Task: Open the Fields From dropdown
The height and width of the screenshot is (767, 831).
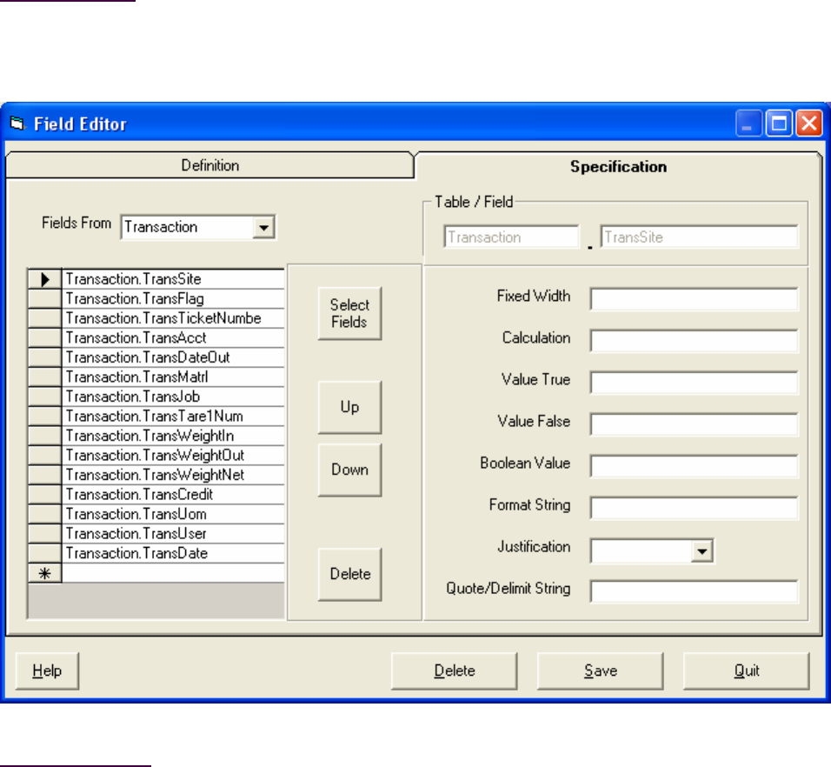Action: [263, 228]
